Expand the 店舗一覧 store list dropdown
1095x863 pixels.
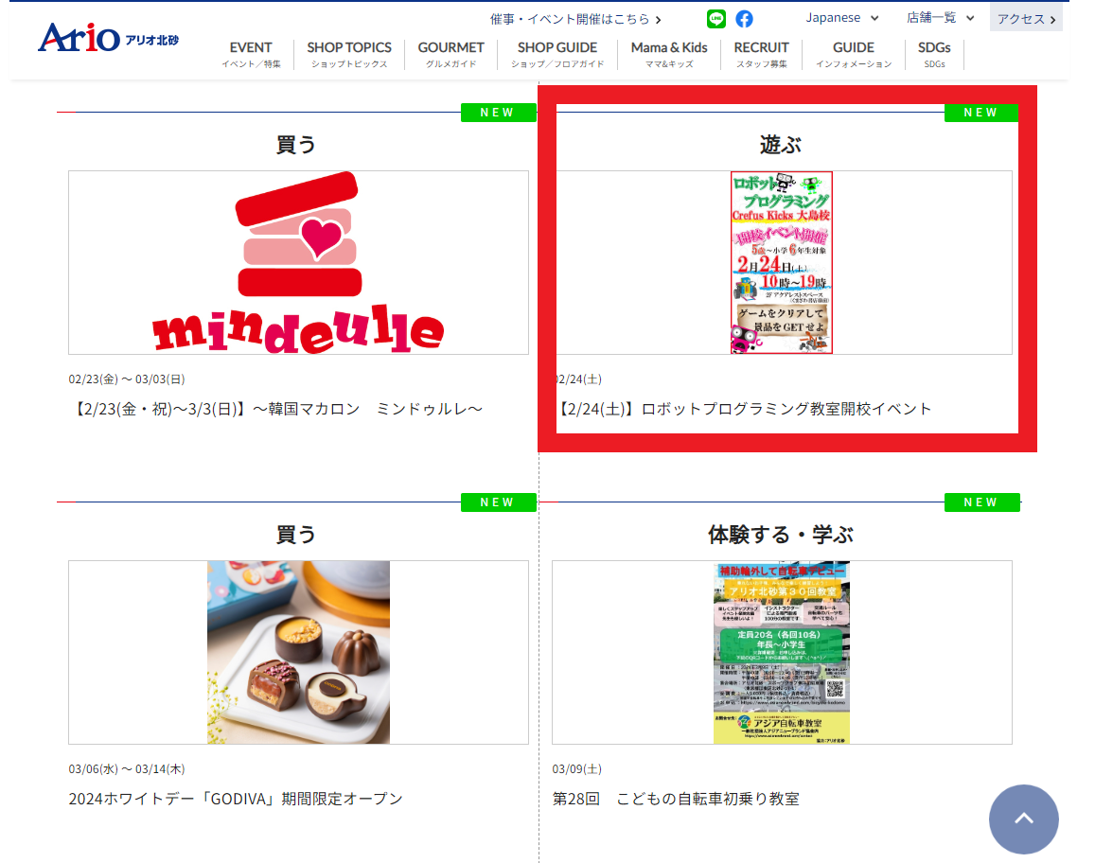pos(940,17)
